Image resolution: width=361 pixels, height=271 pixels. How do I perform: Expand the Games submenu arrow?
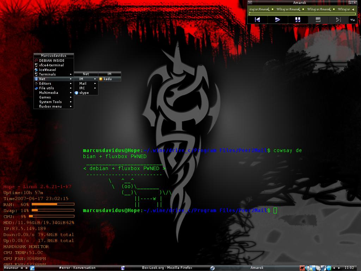[x=71, y=97]
